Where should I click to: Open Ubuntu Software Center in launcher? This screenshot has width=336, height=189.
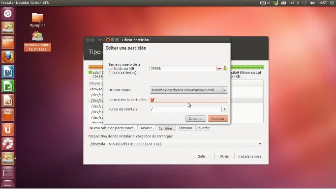8,115
